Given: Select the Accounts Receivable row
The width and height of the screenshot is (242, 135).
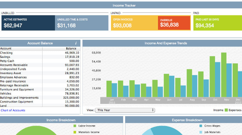Looking at the screenshot, I should pos(40,65).
